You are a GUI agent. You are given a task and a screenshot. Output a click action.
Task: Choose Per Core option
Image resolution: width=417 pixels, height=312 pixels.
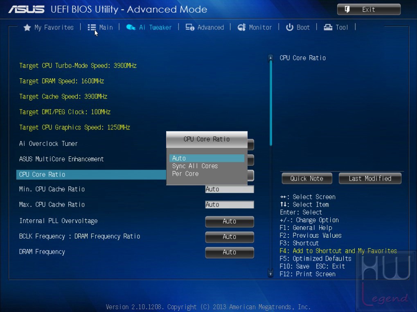(x=207, y=174)
